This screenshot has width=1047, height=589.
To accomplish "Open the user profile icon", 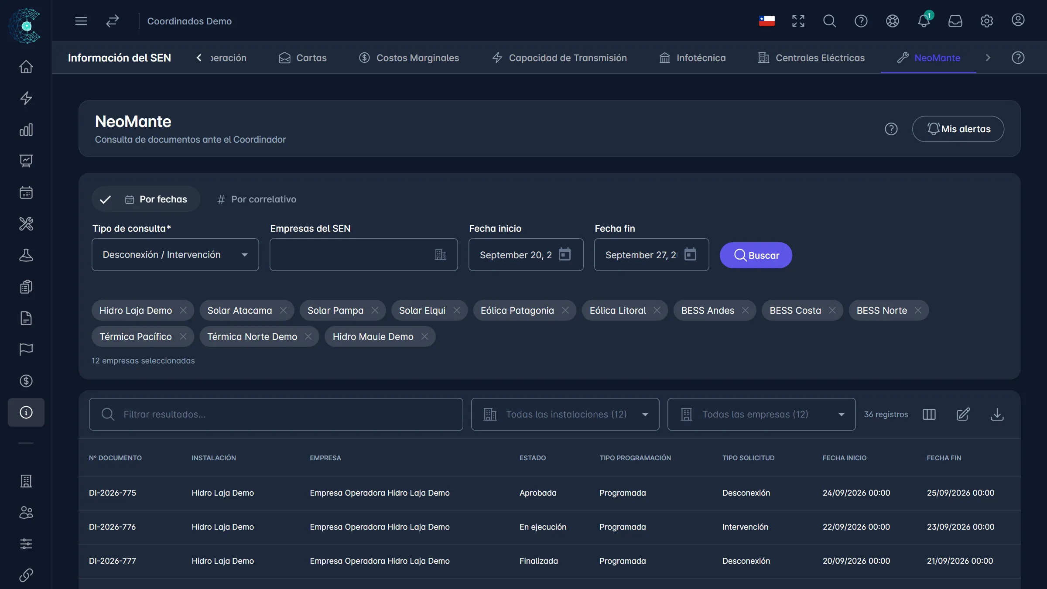I will pyautogui.click(x=1018, y=20).
